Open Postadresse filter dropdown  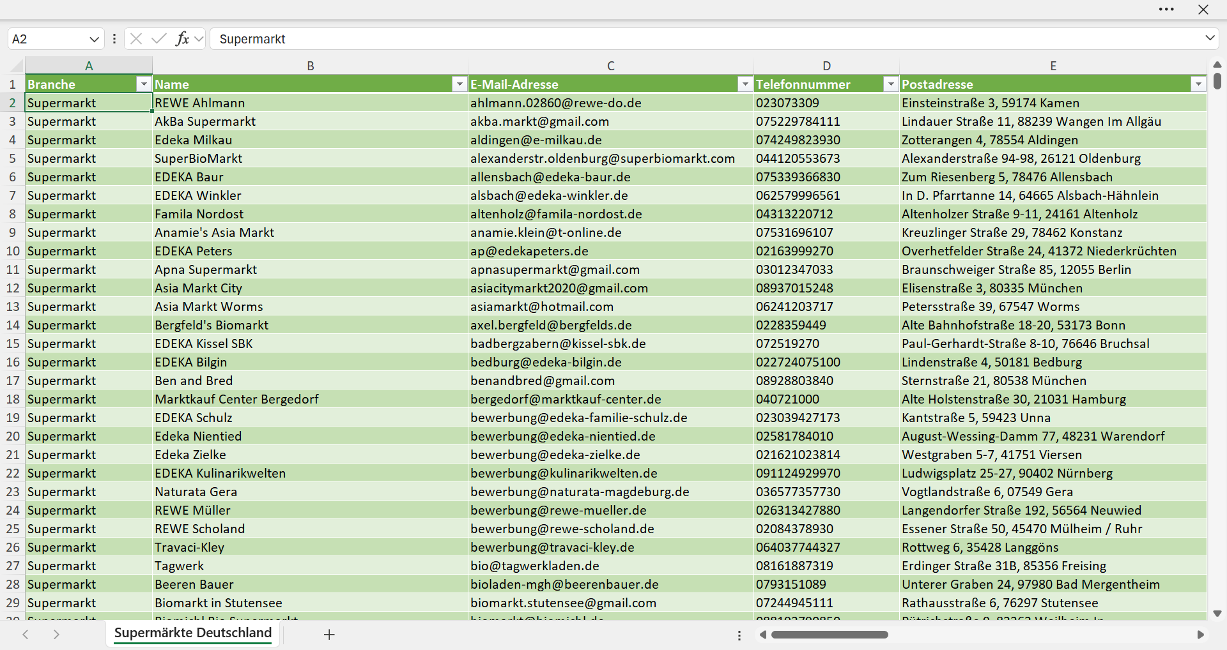(x=1198, y=84)
